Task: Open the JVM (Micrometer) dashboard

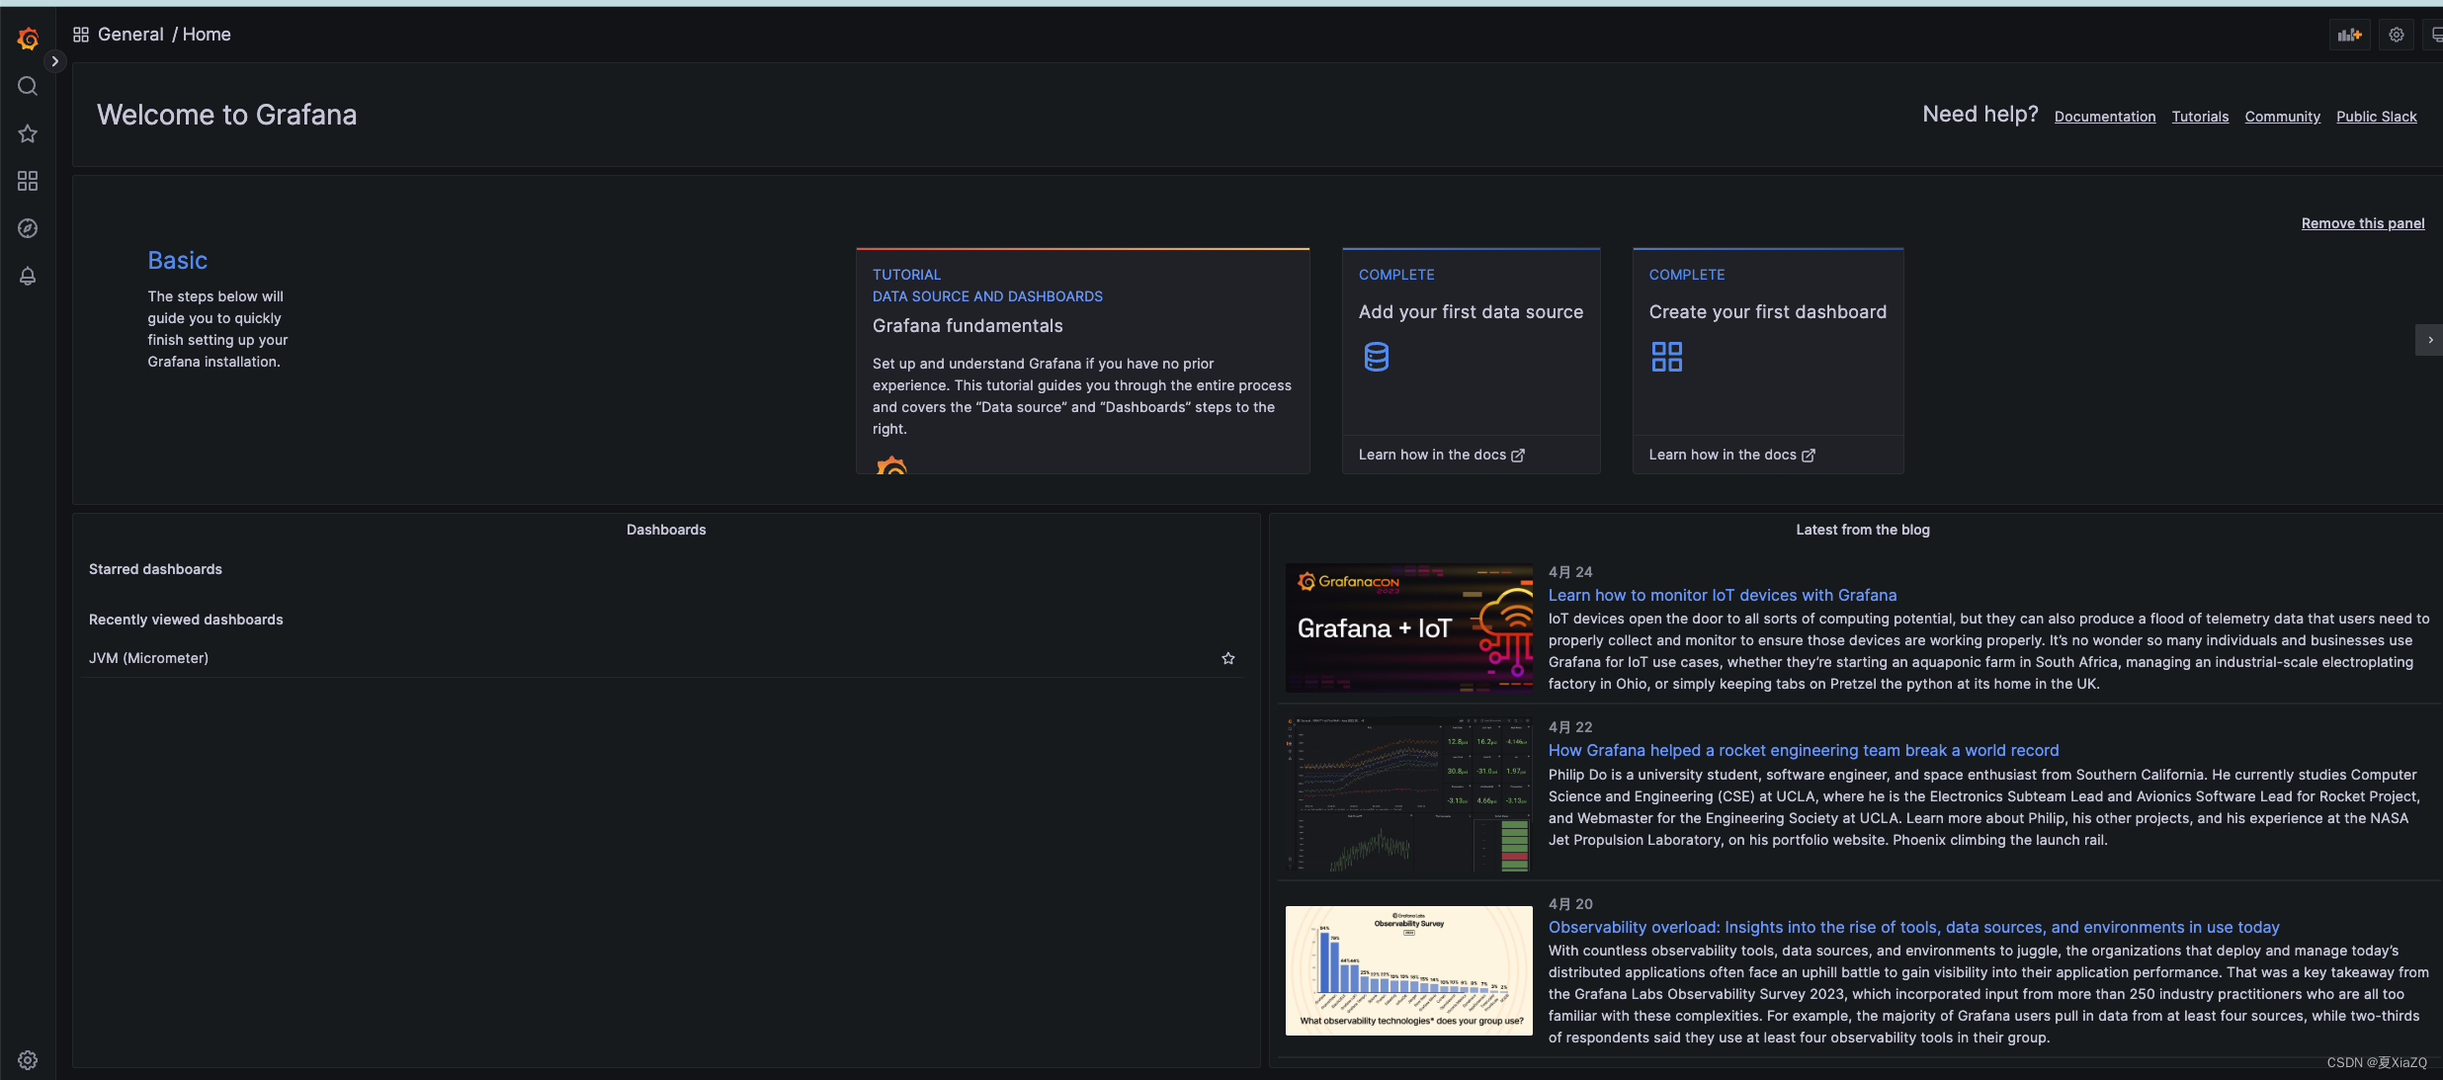Action: click(x=148, y=658)
